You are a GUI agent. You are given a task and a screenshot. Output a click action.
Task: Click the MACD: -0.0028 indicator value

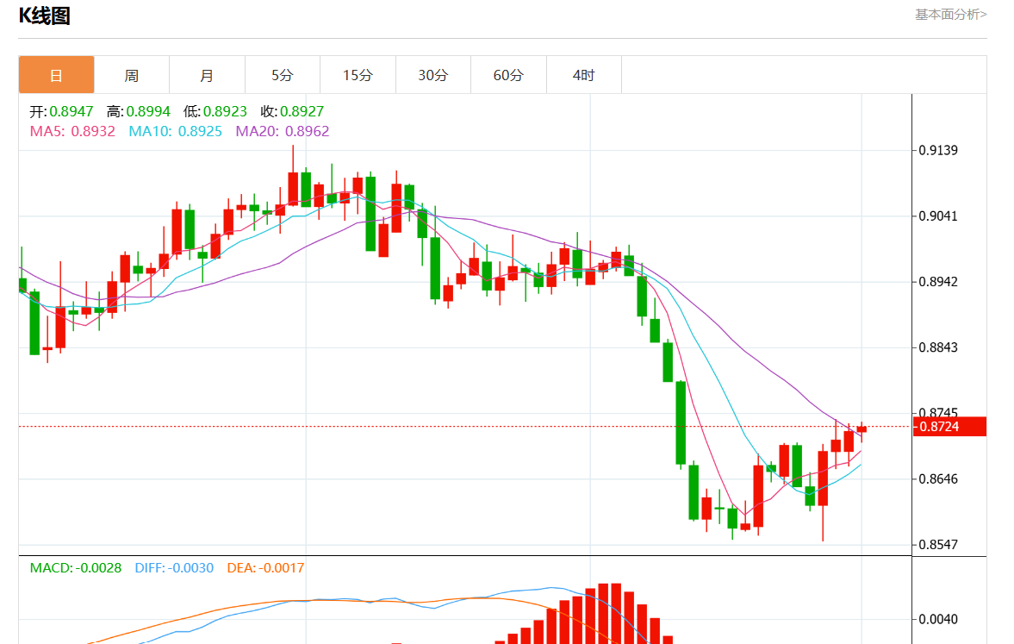pos(76,568)
